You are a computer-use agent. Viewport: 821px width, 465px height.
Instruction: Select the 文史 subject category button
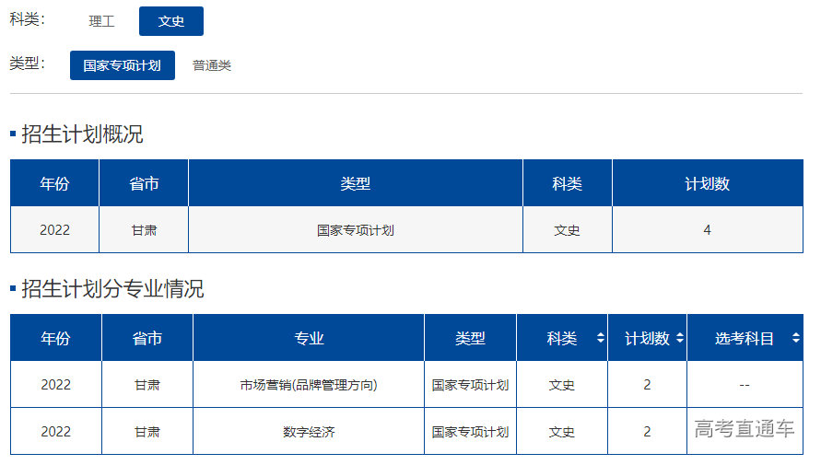[171, 21]
